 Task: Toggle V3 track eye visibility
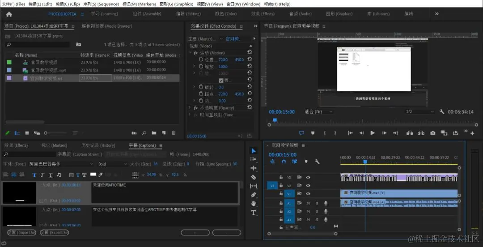308,177
